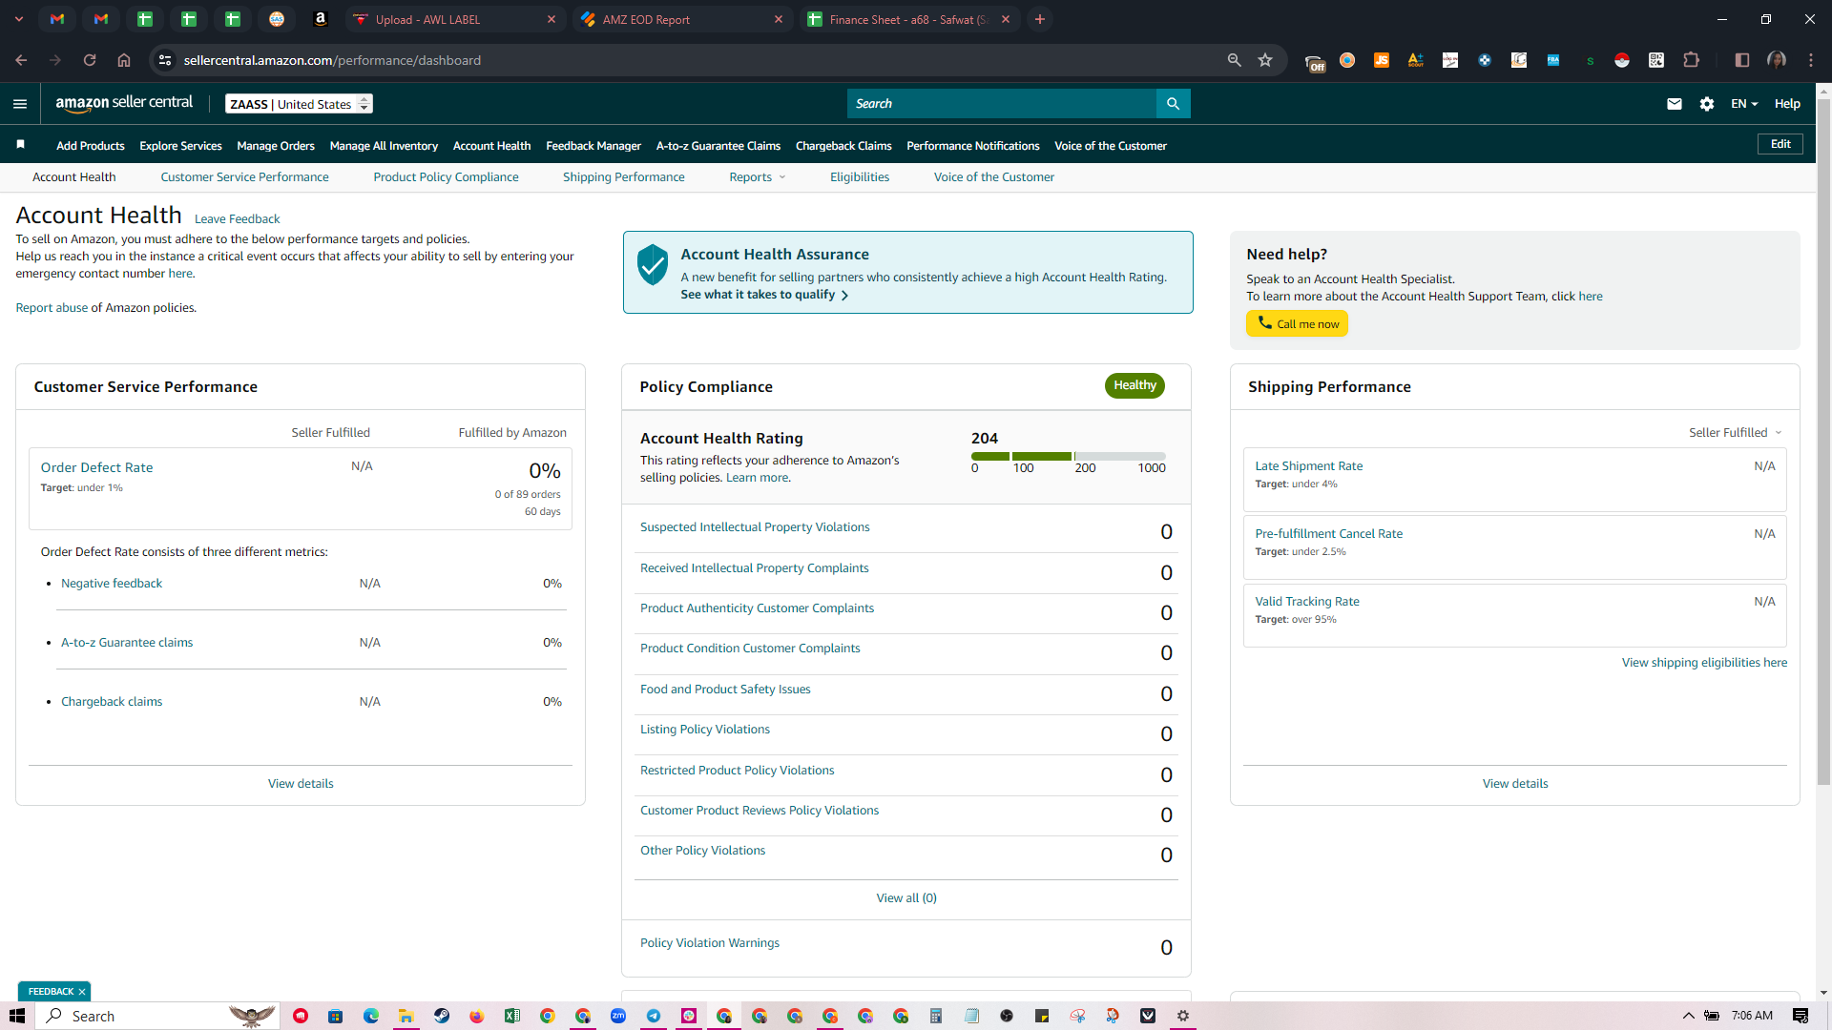Open Policy Violation Warnings link
Image resolution: width=1832 pixels, height=1030 pixels.
click(709, 943)
